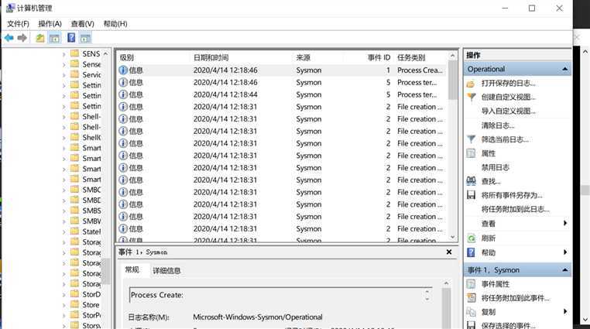Select the SMBC tree item
The height and width of the screenshot is (329, 590).
point(91,190)
